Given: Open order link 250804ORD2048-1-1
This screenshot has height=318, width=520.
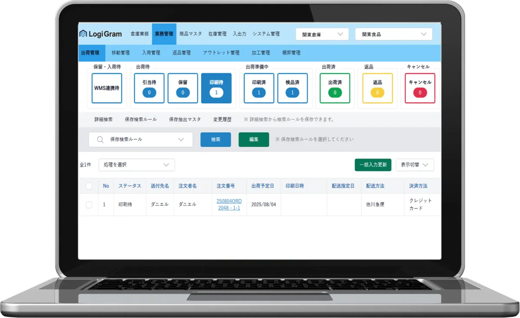Looking at the screenshot, I should coord(229,205).
